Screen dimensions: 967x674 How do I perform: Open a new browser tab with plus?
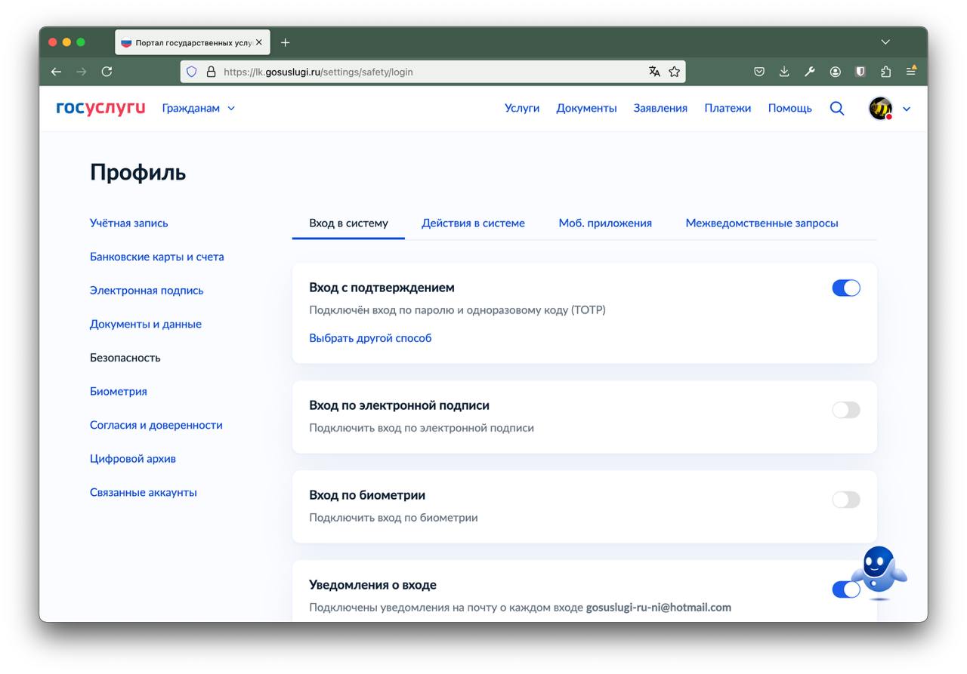285,42
